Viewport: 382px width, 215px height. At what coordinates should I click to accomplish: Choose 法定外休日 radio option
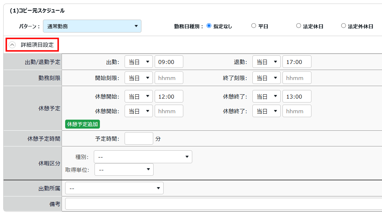click(343, 26)
